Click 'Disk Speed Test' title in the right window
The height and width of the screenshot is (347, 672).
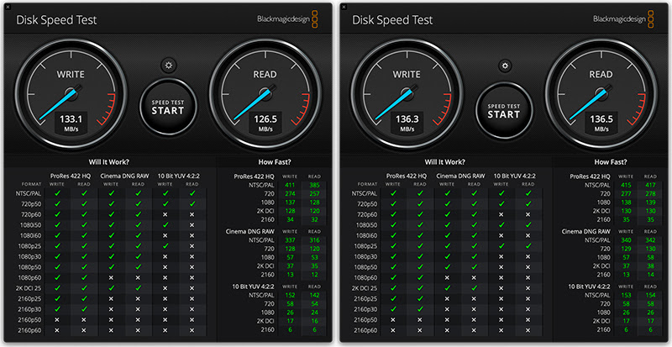392,20
